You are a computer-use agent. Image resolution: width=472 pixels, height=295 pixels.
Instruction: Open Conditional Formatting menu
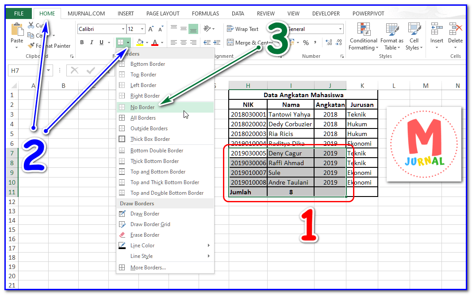pos(363,36)
